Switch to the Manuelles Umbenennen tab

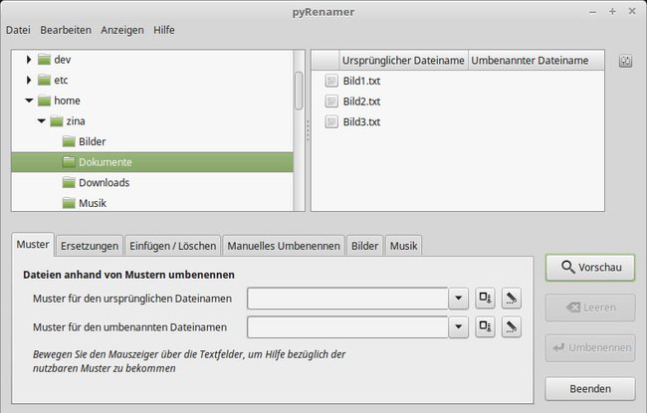pyautogui.click(x=284, y=246)
